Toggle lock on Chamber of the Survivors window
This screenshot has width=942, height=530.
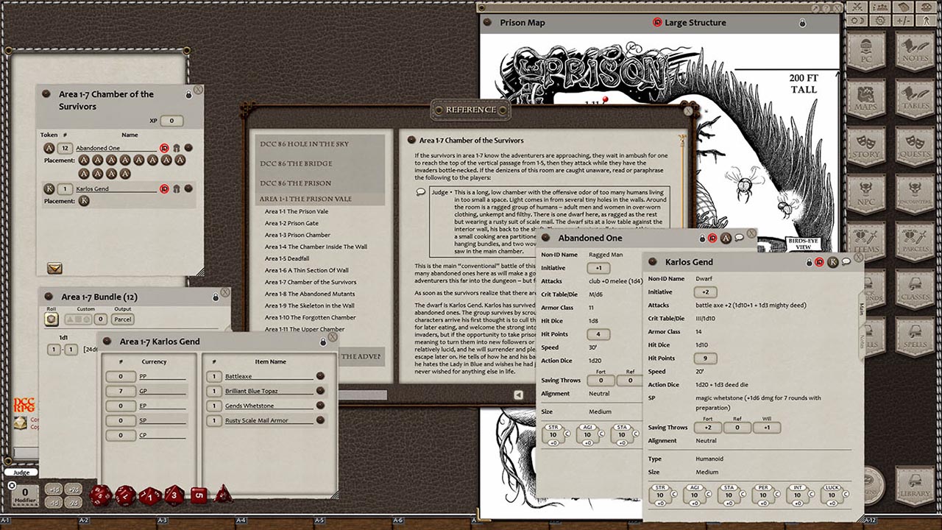(x=188, y=95)
